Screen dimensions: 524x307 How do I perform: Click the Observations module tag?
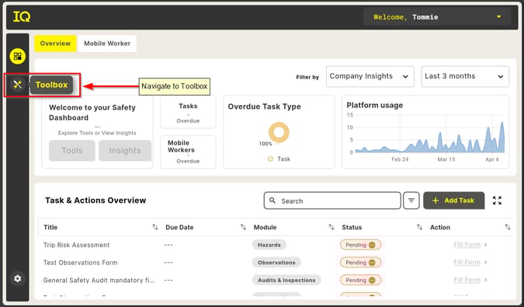pos(276,263)
